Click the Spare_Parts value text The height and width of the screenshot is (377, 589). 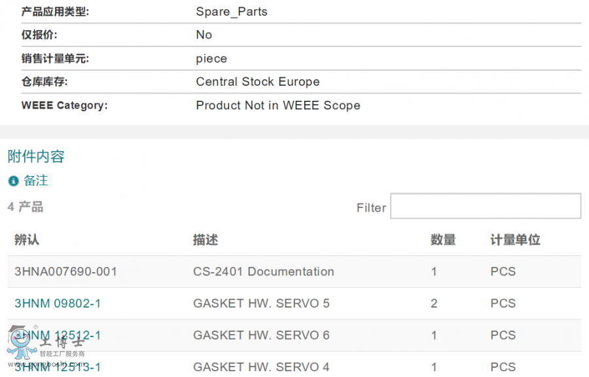(232, 12)
